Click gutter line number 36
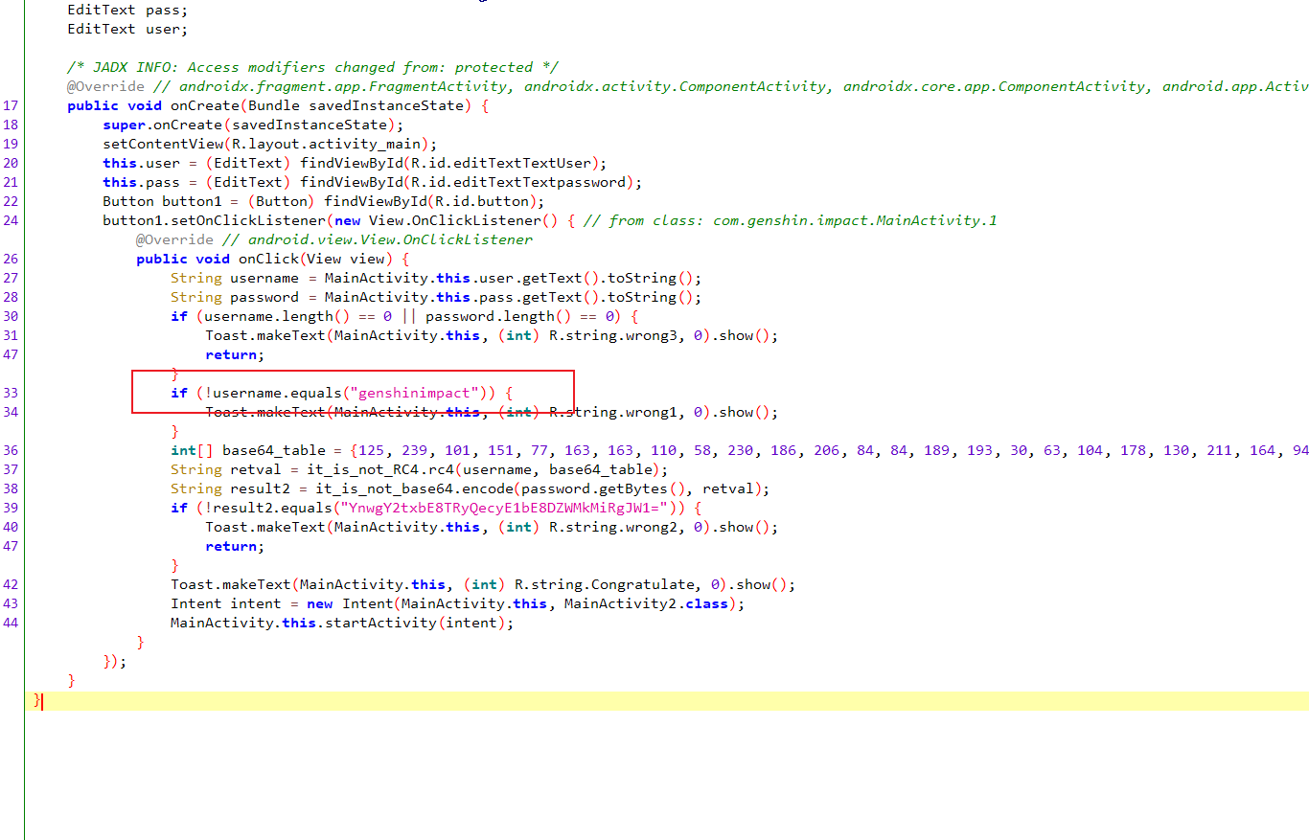Image resolution: width=1309 pixels, height=840 pixels. point(11,450)
